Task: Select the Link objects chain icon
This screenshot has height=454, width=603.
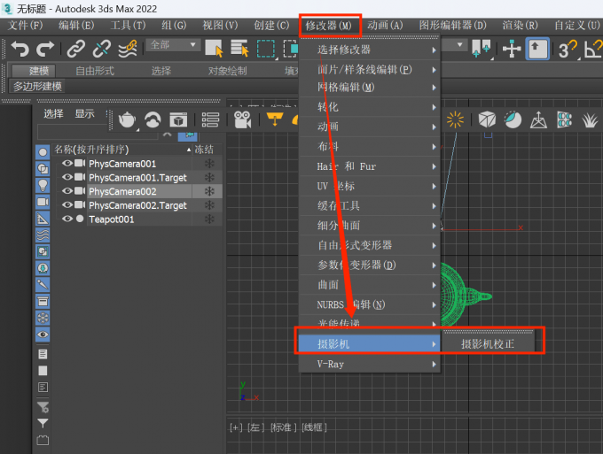Action: coord(76,49)
